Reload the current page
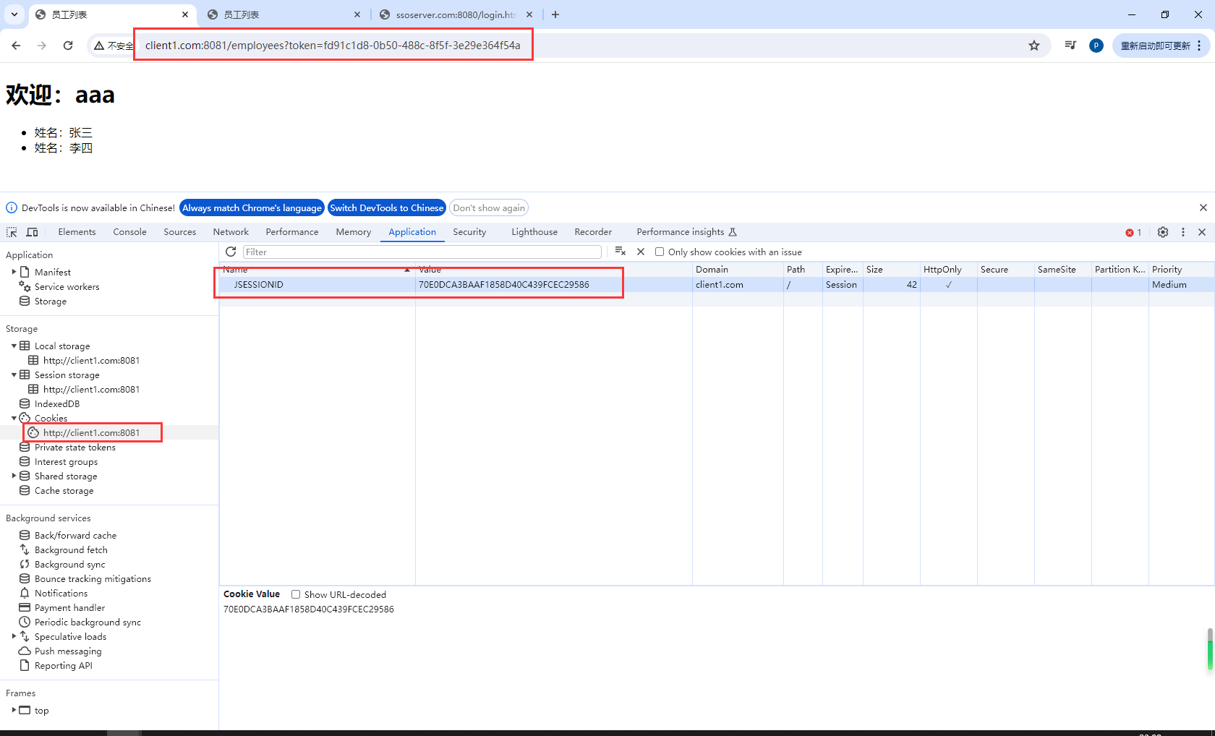 coord(68,46)
